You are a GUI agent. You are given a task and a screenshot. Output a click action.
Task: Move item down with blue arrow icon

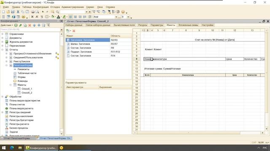point(39,25)
